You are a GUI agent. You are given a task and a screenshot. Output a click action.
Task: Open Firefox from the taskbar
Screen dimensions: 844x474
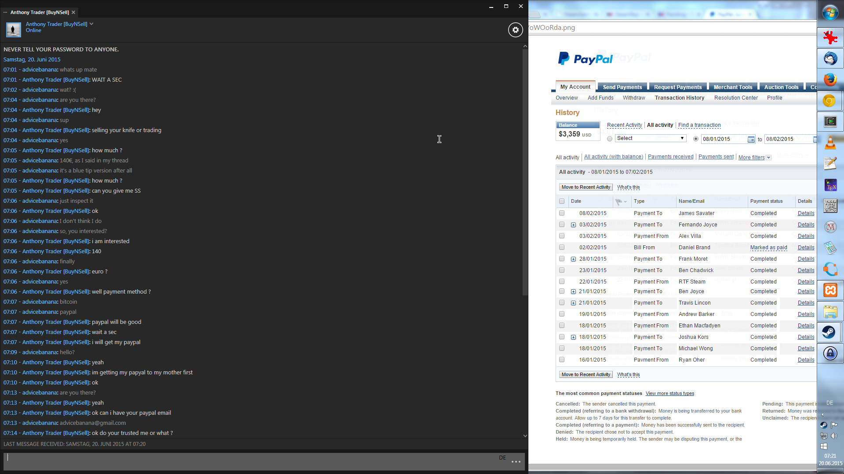830,79
